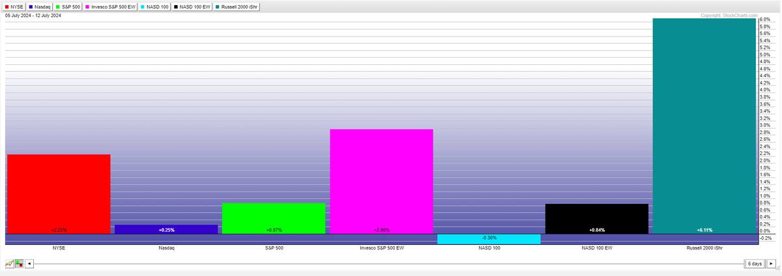The width and height of the screenshot is (782, 276).
Task: Click the date slider track left of the handle
Action: point(389,264)
